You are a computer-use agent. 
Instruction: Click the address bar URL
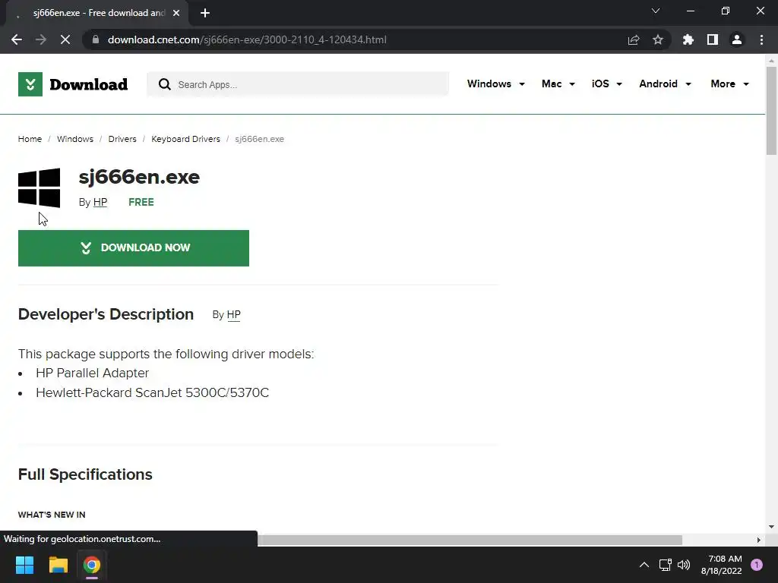point(247,39)
